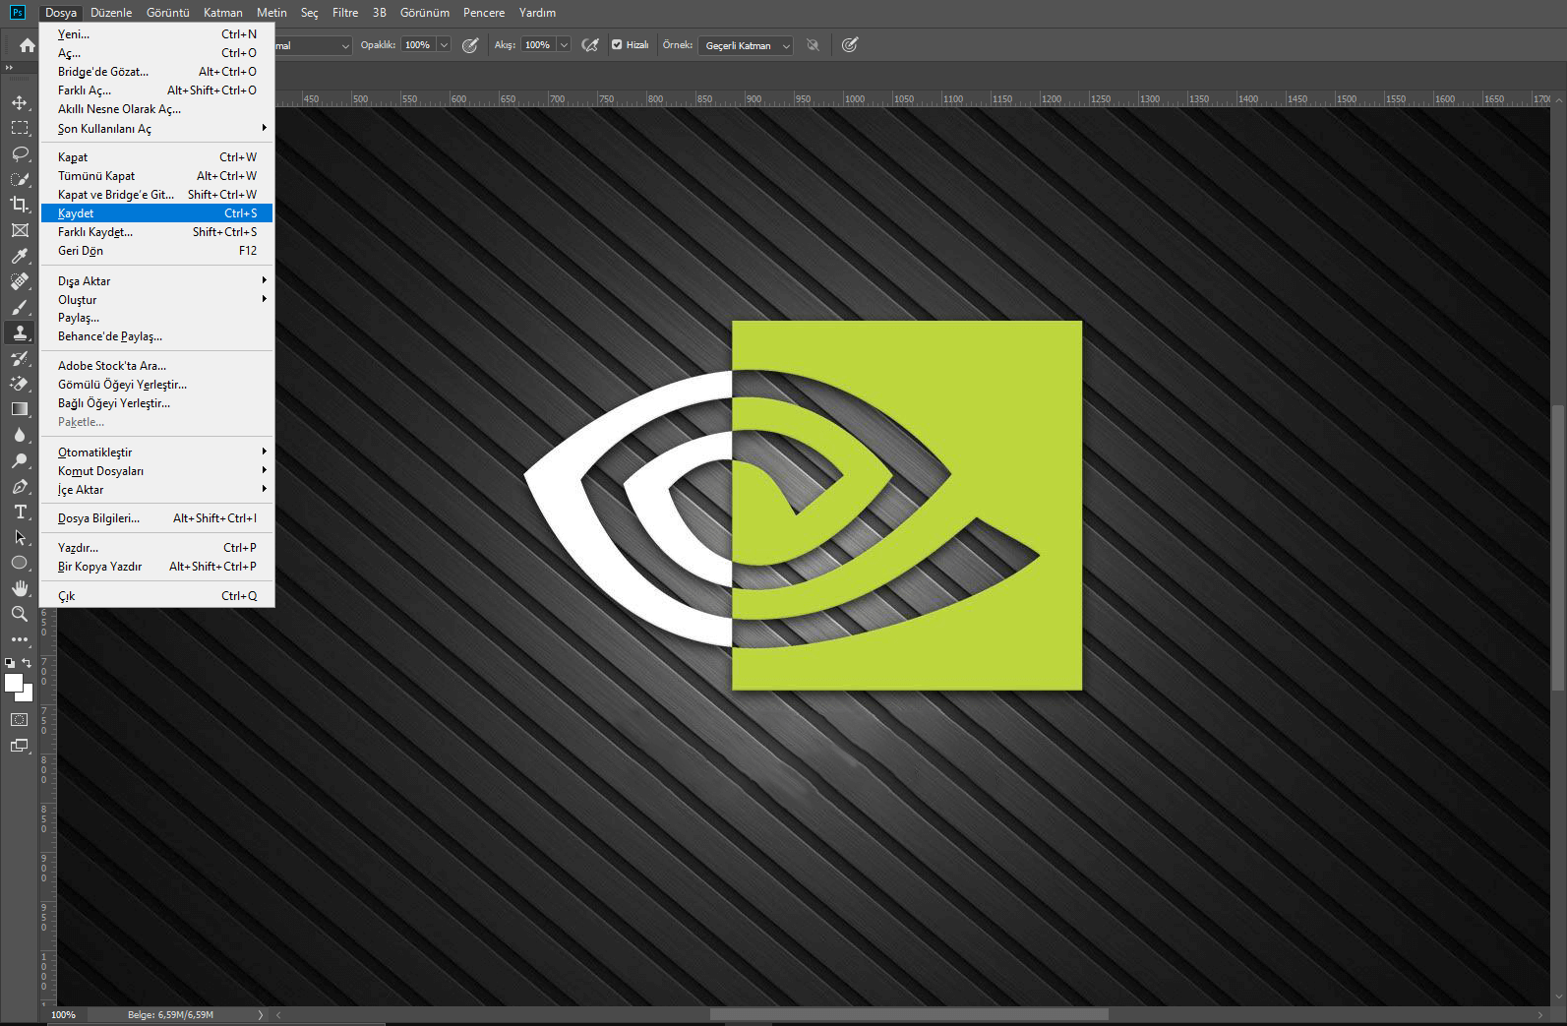
Task: Select the Crop tool
Action: click(x=20, y=205)
